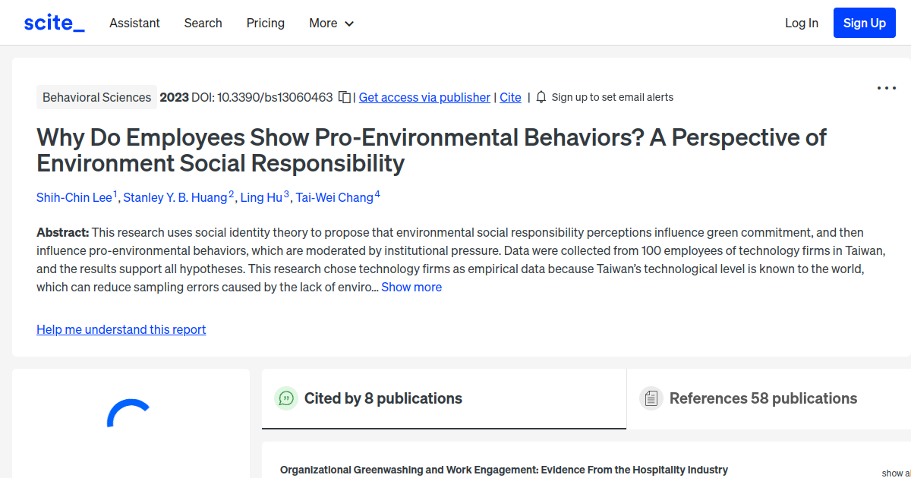Select the Cited by 8 publications tab
This screenshot has height=478, width=911.
point(383,398)
